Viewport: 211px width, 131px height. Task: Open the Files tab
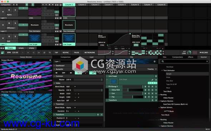[x=165, y=57]
